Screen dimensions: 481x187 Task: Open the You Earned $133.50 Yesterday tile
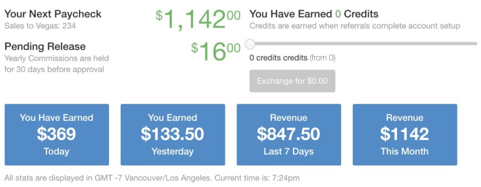(x=173, y=134)
